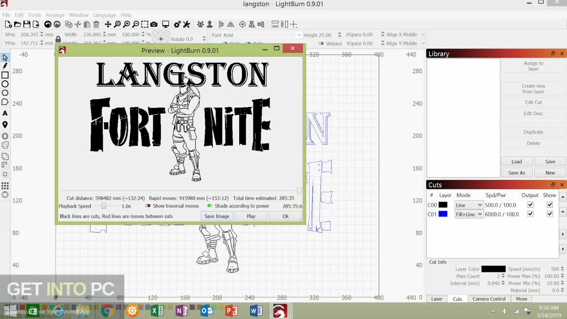Open the Tools menu

click(34, 15)
